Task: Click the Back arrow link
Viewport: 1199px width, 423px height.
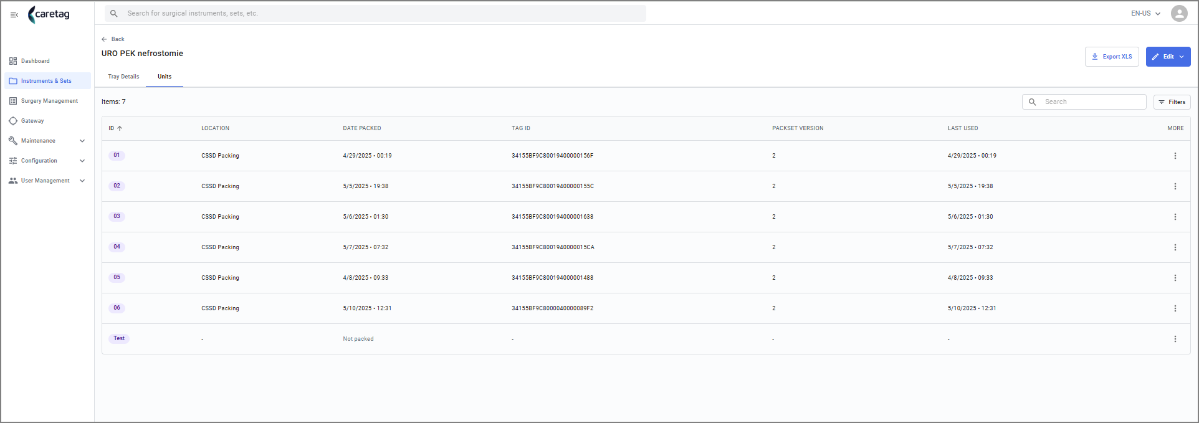Action: 113,39
